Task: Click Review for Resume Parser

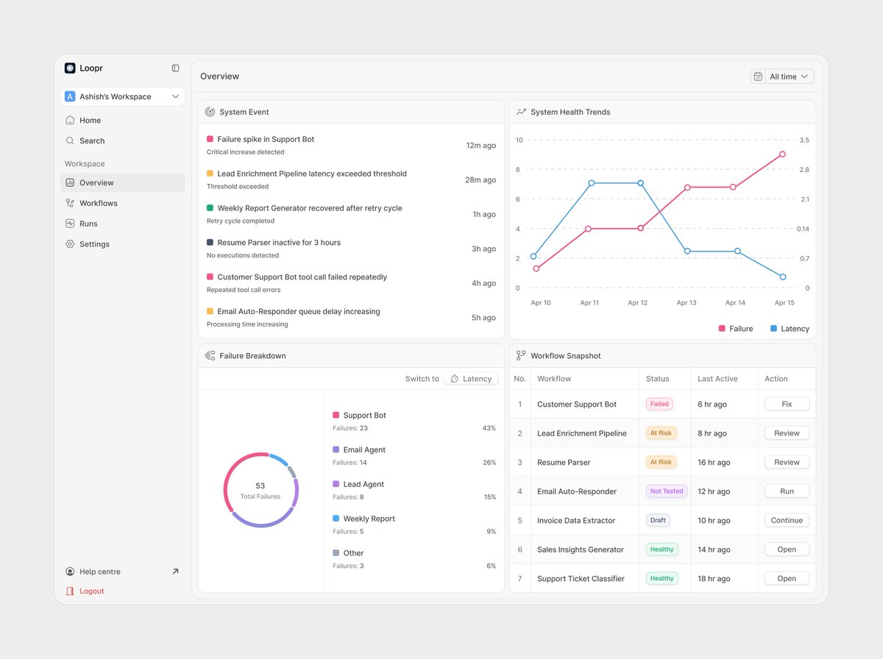Action: pos(787,462)
